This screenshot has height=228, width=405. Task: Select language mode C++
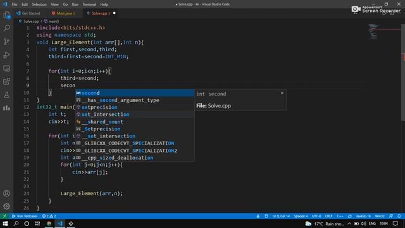(x=340, y=216)
